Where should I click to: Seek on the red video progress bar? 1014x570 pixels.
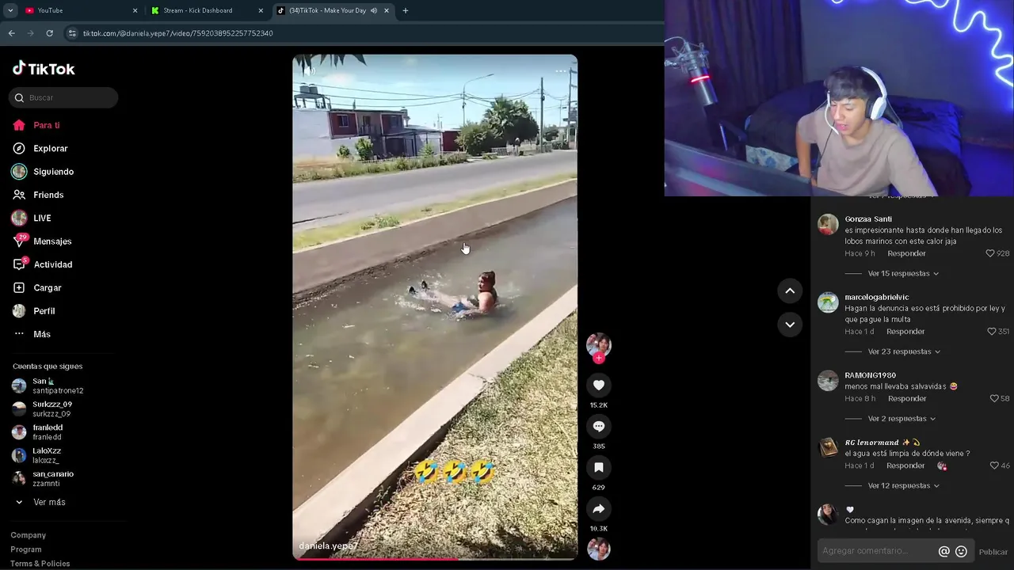click(x=435, y=559)
